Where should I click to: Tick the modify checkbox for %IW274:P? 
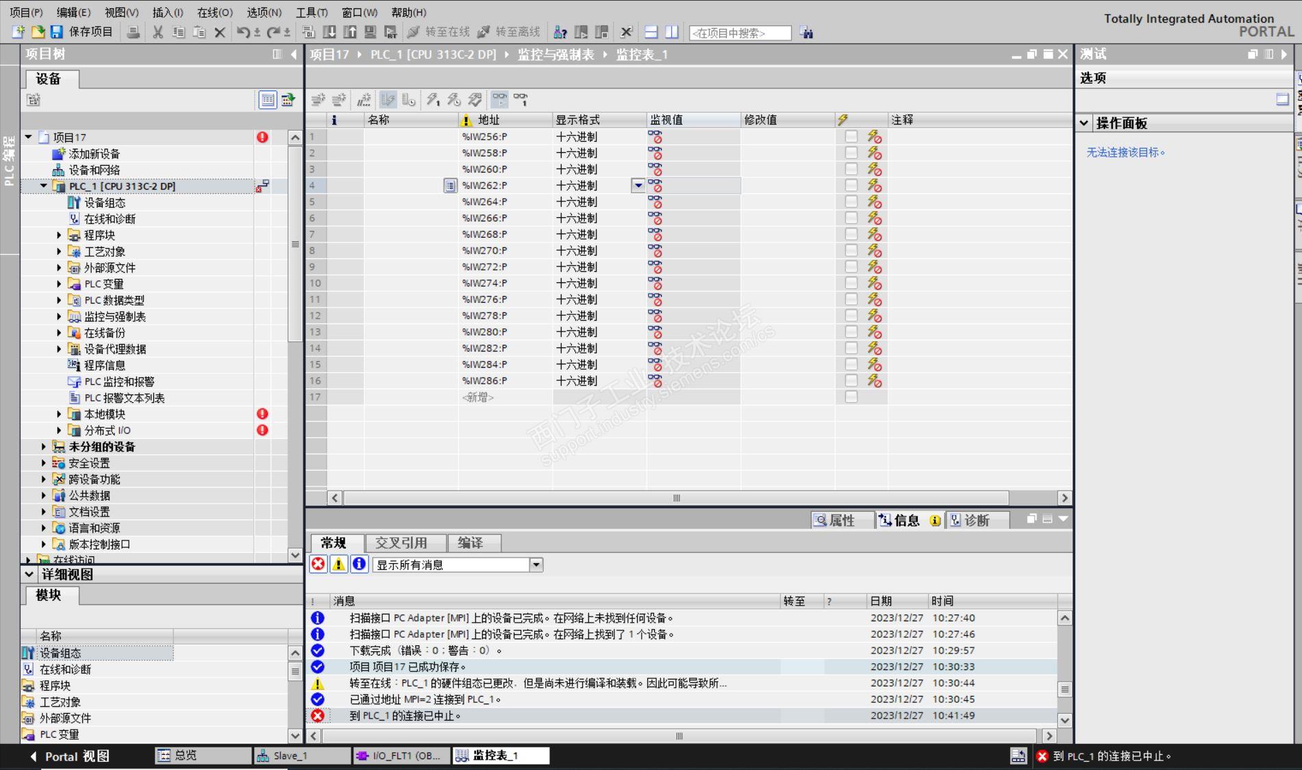(x=851, y=283)
